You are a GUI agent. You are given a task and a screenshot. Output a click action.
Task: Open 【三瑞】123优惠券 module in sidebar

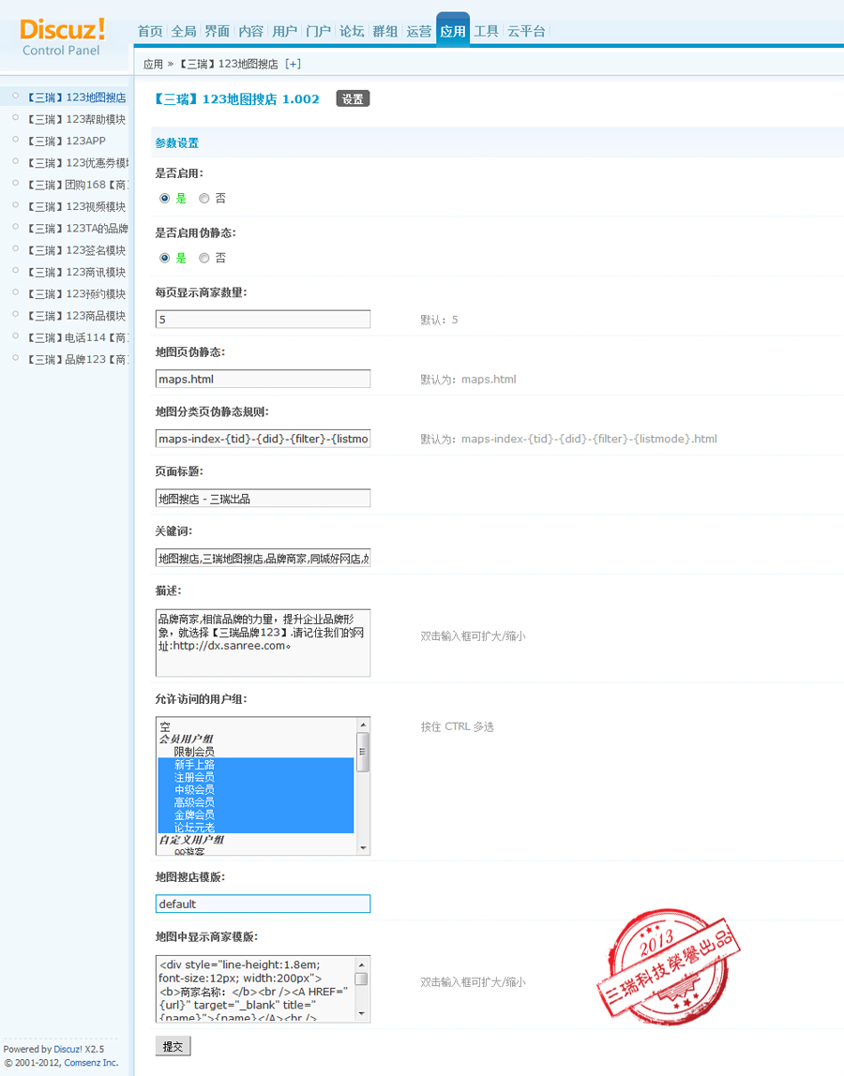tap(78, 163)
